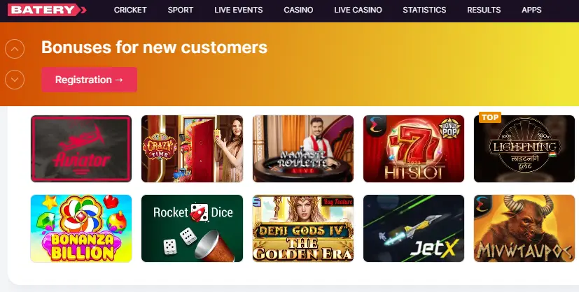Launch the Aviator game
This screenshot has height=292, width=579.
click(x=81, y=149)
